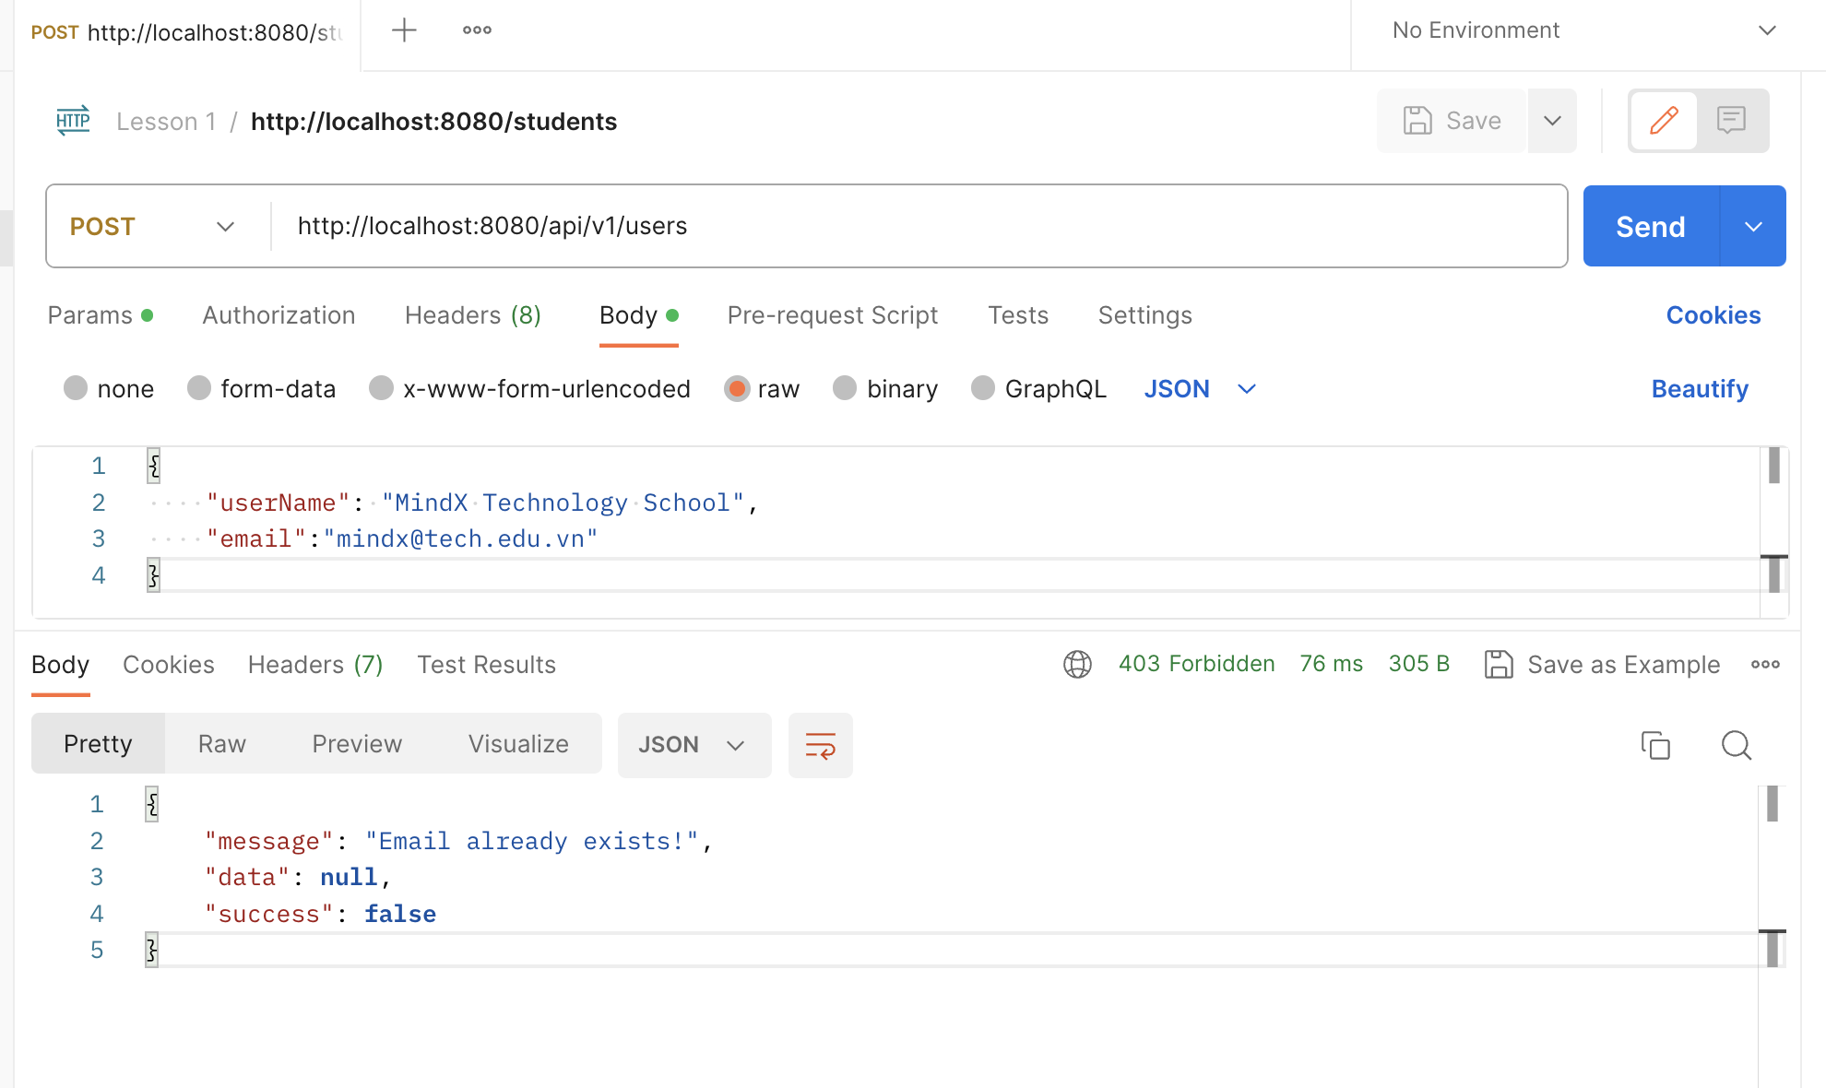
Task: Select the form-data body type
Action: pos(261,389)
